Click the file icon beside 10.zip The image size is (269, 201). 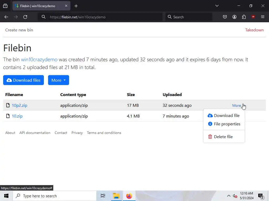[x=8, y=116]
